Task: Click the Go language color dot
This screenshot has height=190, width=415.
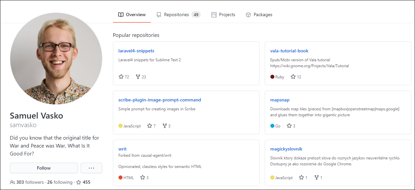Action: [272, 126]
